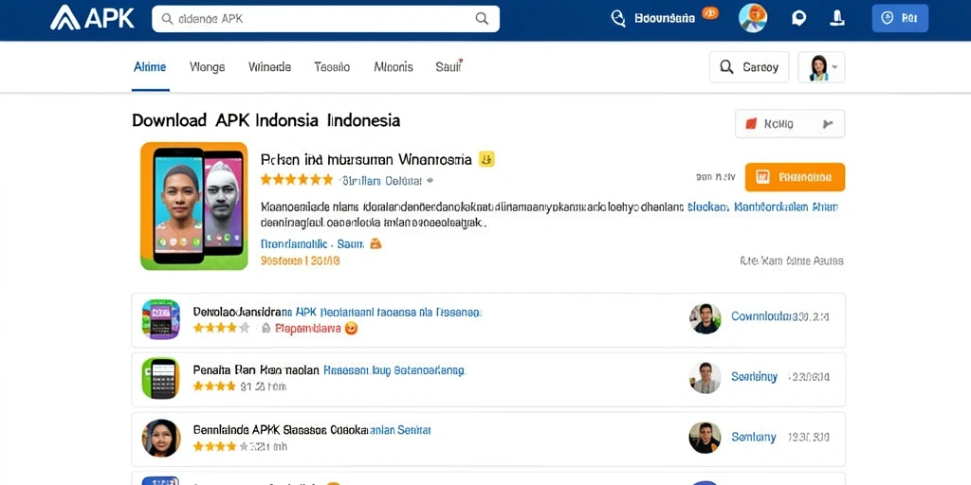Image resolution: width=971 pixels, height=485 pixels.
Task: Click the featured app five-star rating
Action: point(297,180)
